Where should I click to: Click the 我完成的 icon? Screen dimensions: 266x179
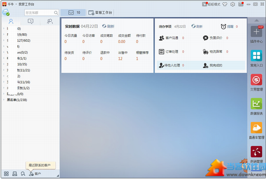click(x=205, y=65)
